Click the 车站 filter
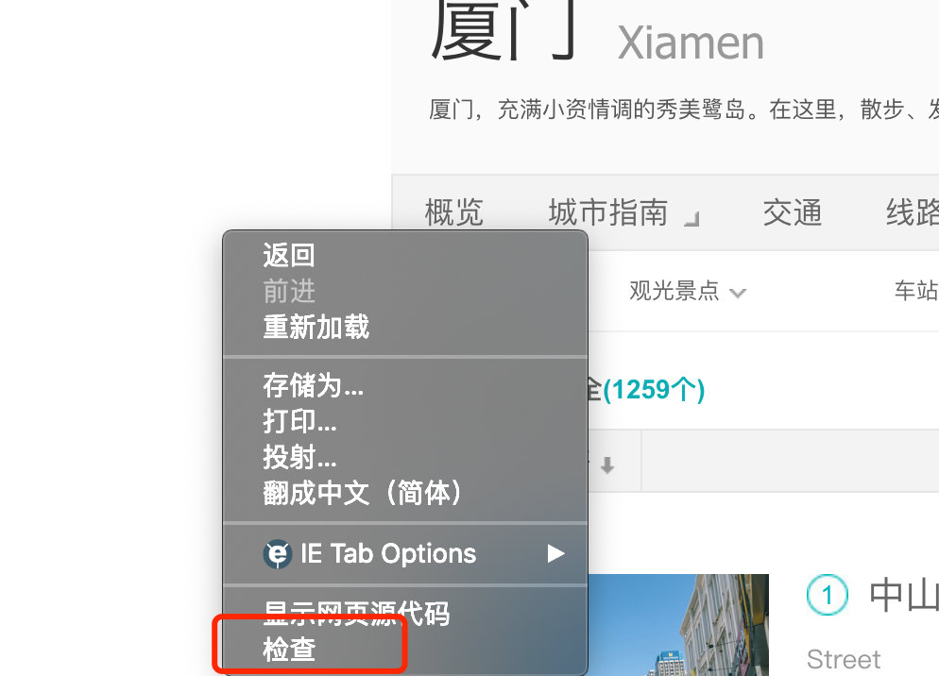939x676 pixels. point(916,291)
